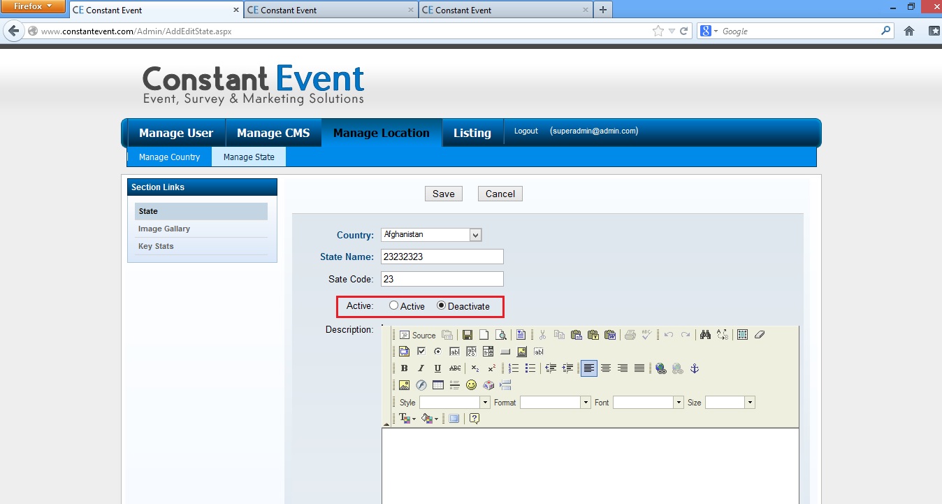Click the Cancel button
942x504 pixels.
tap(500, 194)
